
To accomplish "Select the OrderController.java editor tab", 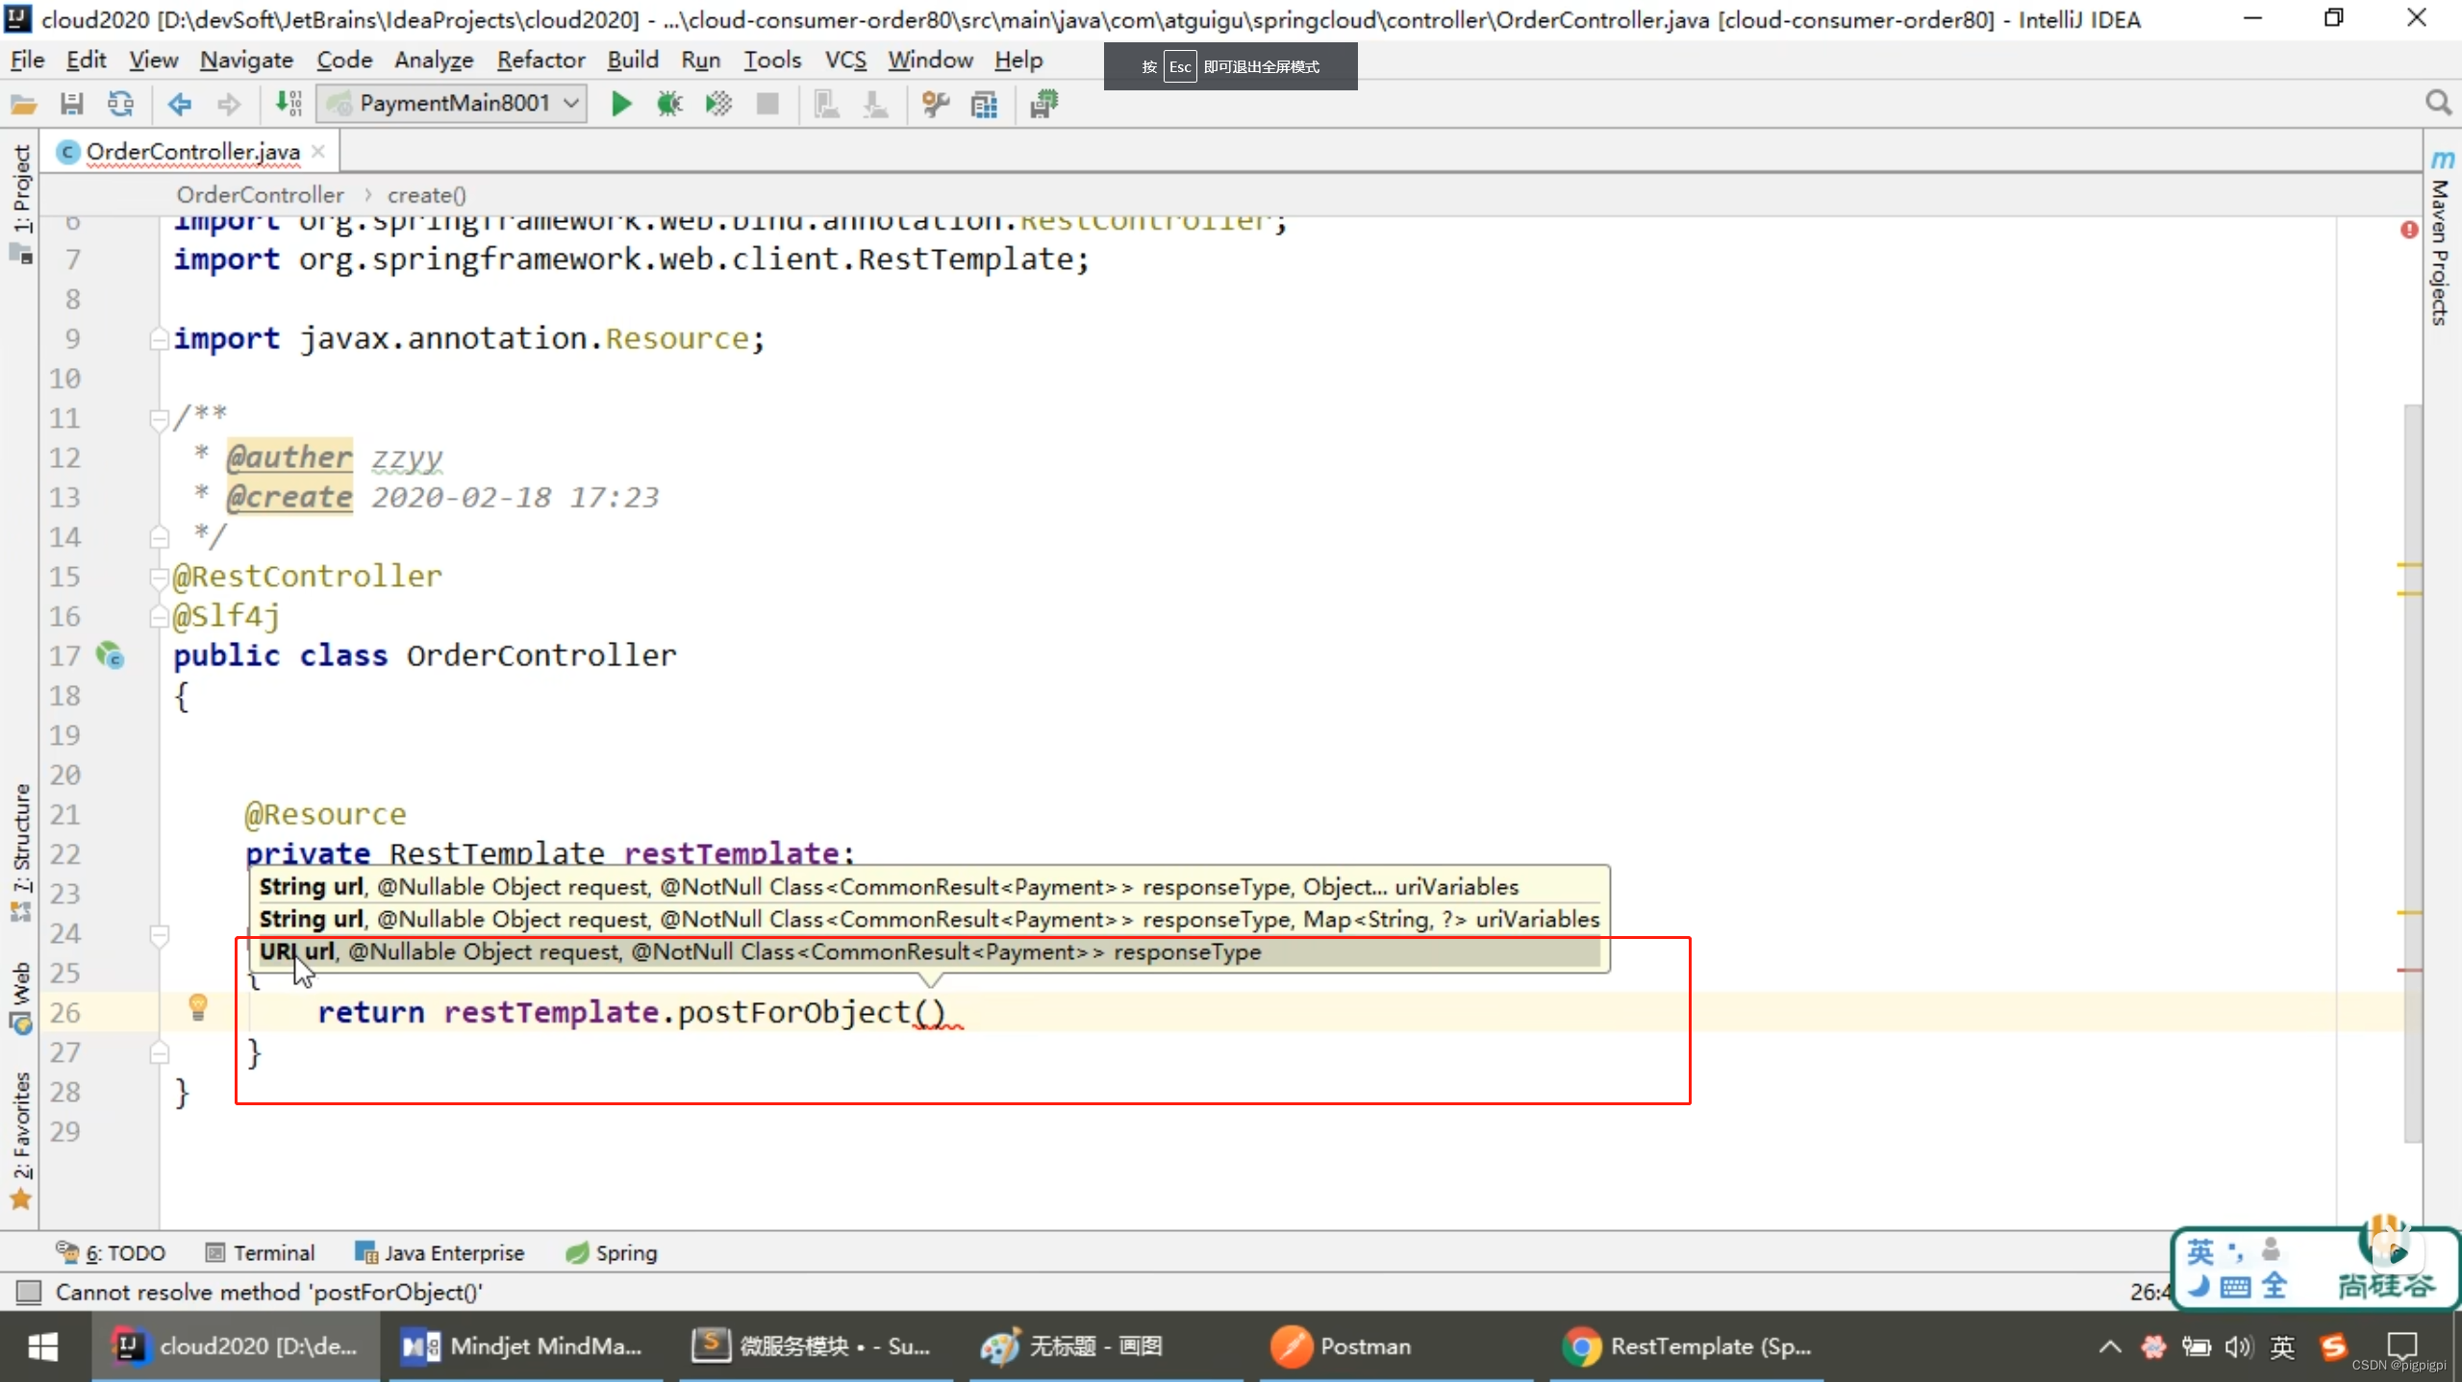I will point(192,152).
